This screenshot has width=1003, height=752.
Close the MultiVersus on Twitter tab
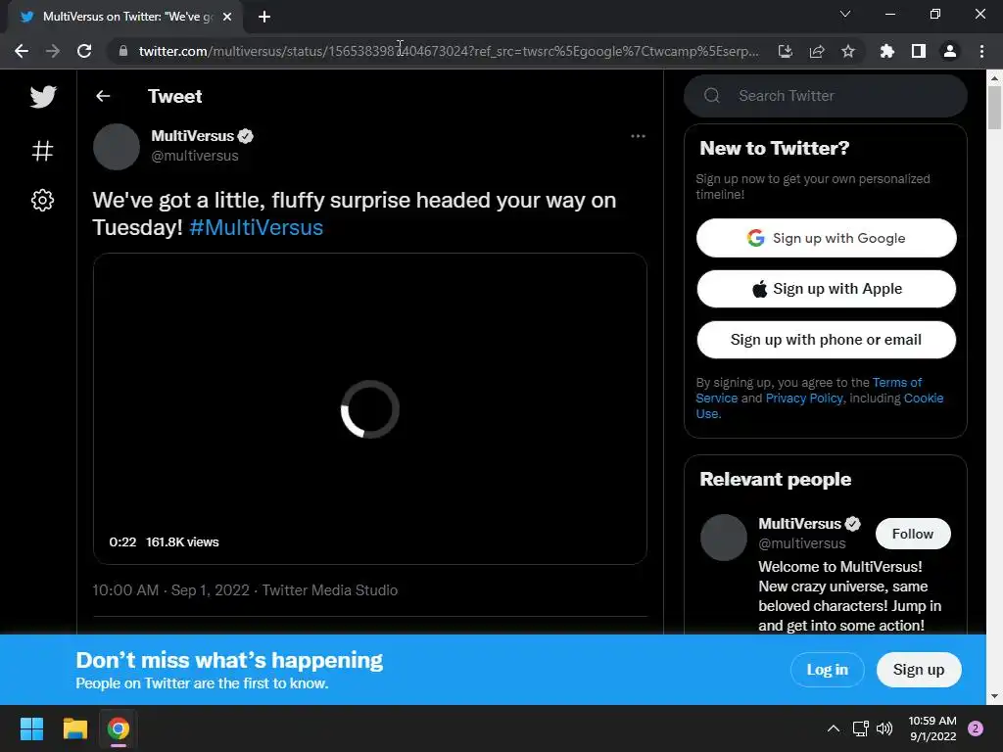point(227,17)
